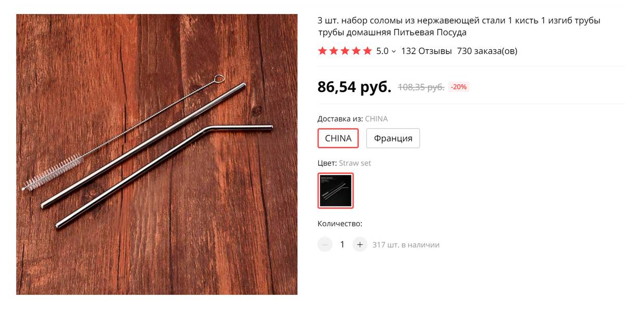This screenshot has height=312, width=625.
Task: Click the first red rating star
Action: click(x=322, y=51)
